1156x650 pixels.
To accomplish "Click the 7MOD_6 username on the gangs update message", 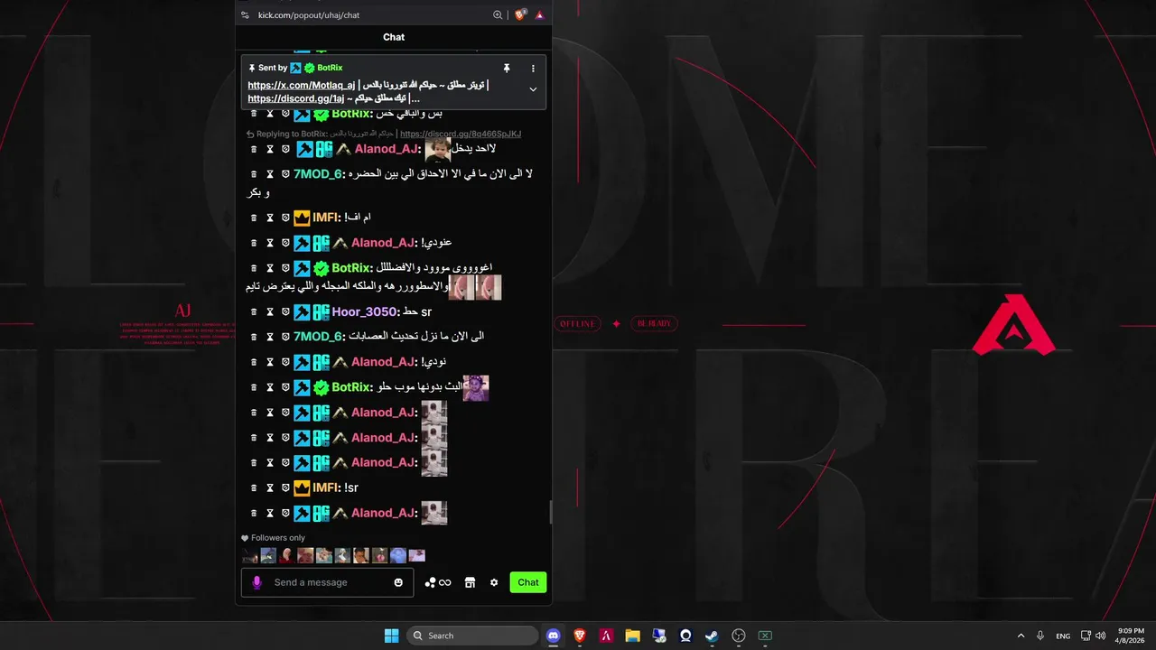I will click(x=318, y=337).
